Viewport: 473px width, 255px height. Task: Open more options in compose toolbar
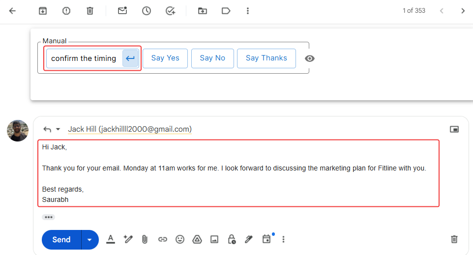[x=283, y=239]
